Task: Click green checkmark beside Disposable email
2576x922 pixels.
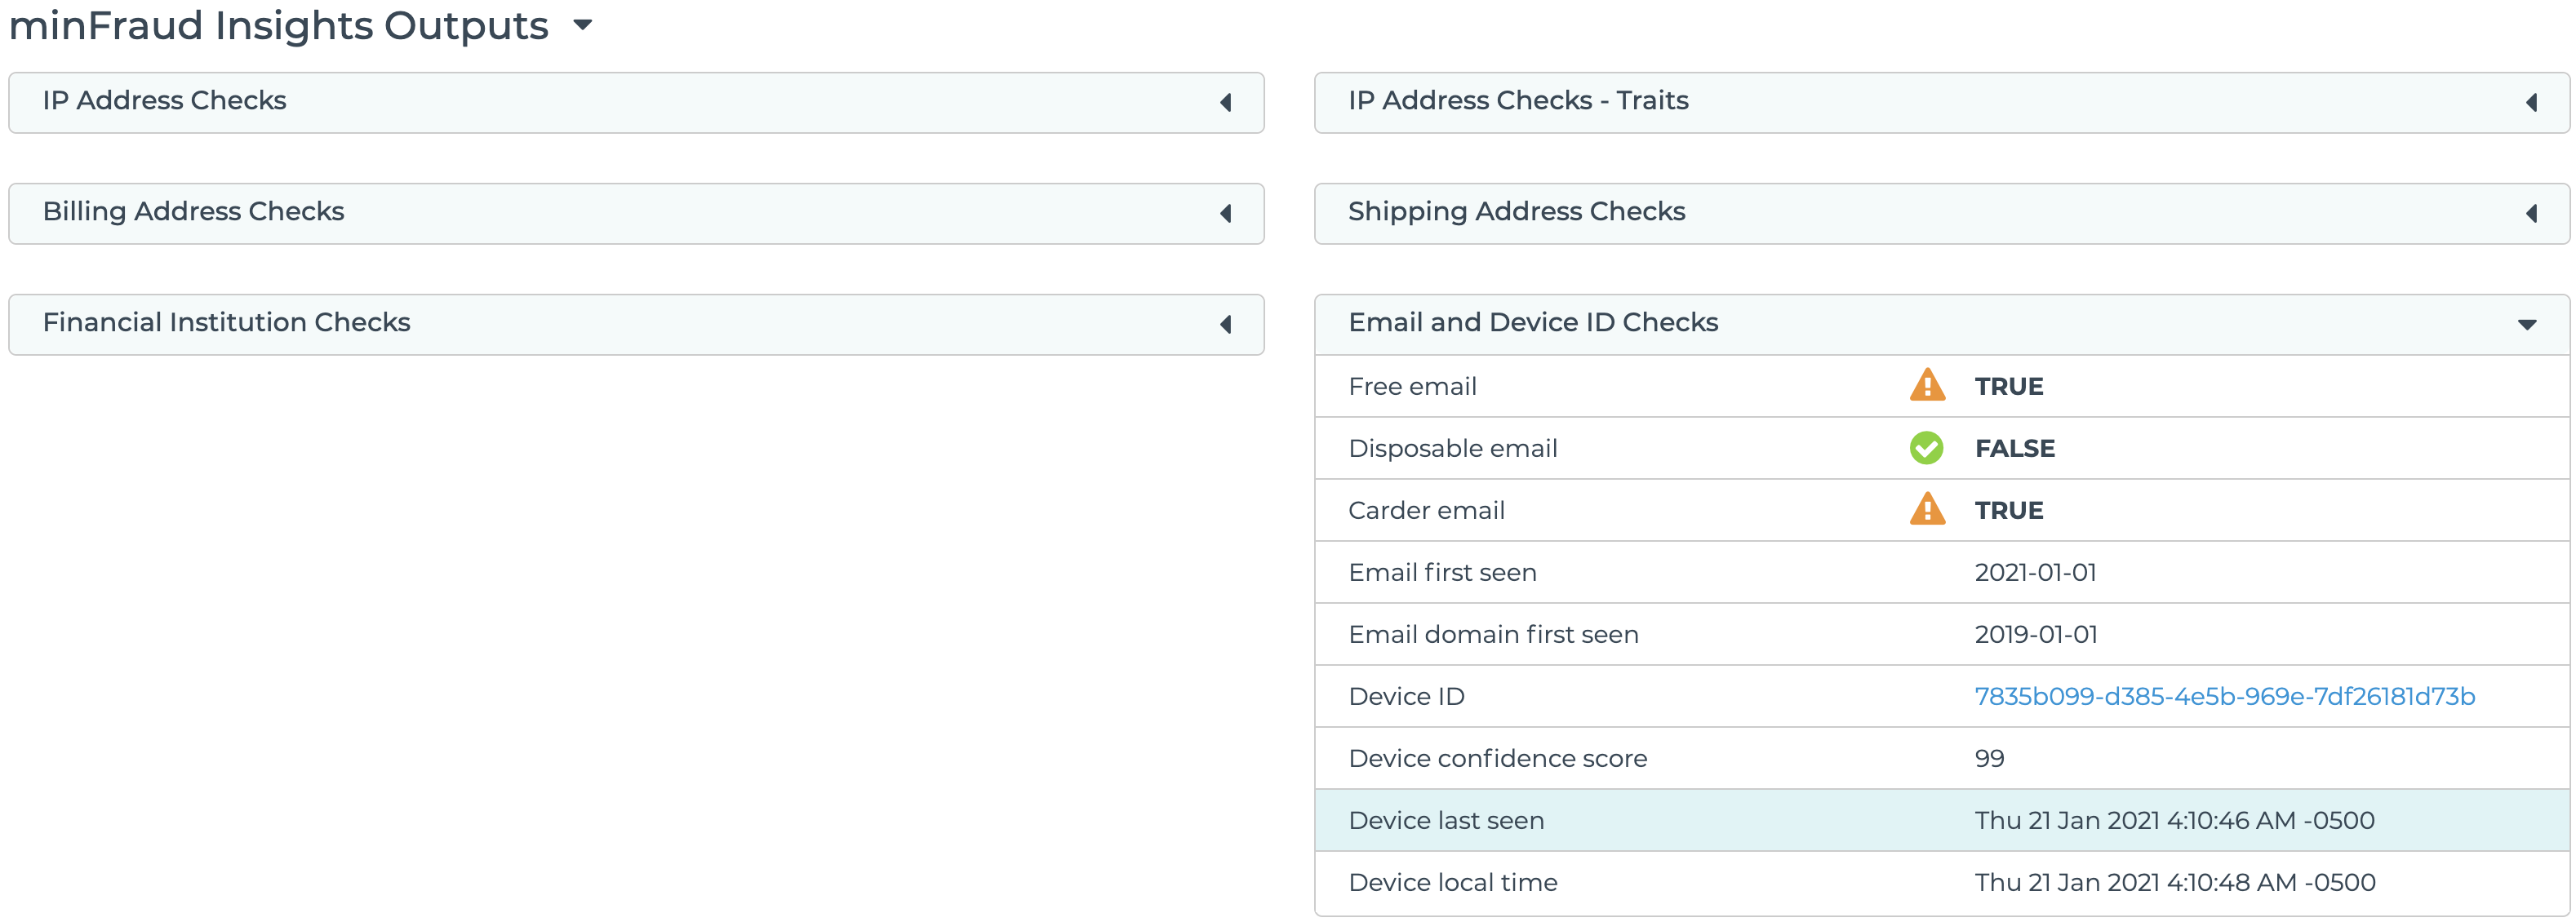Action: coord(1926,448)
